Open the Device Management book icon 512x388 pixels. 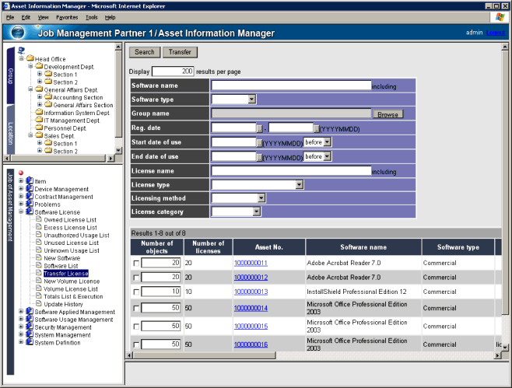point(30,189)
